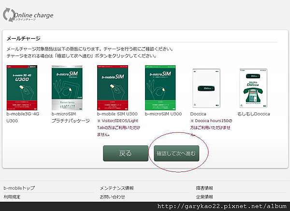Click the b-mobile SIM U300 product label

point(117,114)
